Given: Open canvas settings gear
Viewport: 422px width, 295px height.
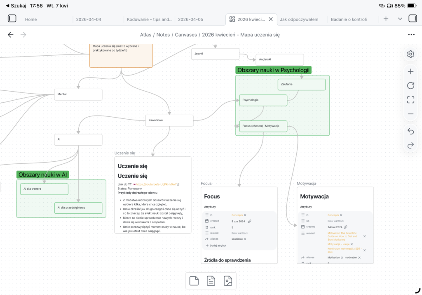Looking at the screenshot, I should click(x=410, y=54).
